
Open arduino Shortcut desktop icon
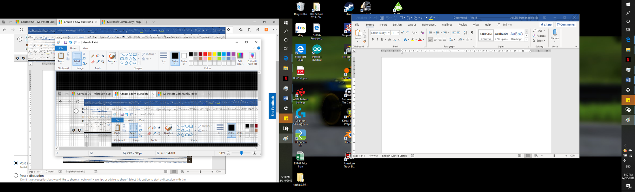pos(317,53)
